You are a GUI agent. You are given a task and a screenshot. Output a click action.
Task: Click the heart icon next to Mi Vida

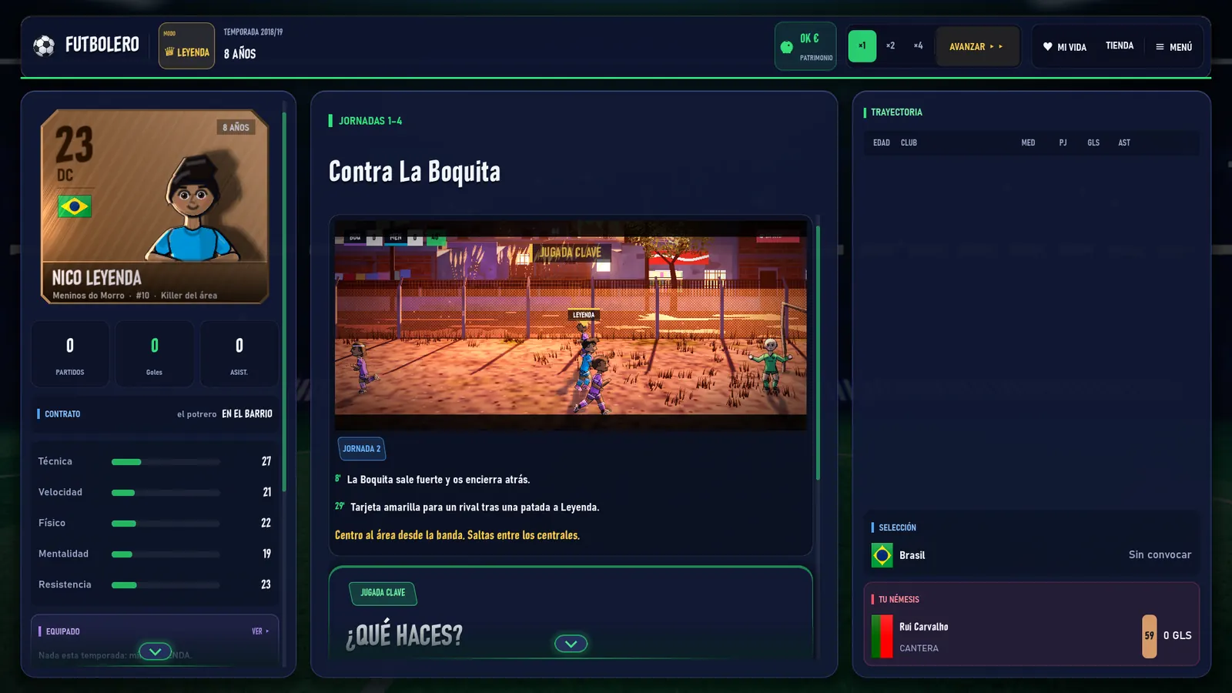1047,47
